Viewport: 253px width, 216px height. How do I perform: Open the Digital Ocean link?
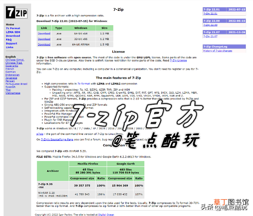click(x=106, y=215)
